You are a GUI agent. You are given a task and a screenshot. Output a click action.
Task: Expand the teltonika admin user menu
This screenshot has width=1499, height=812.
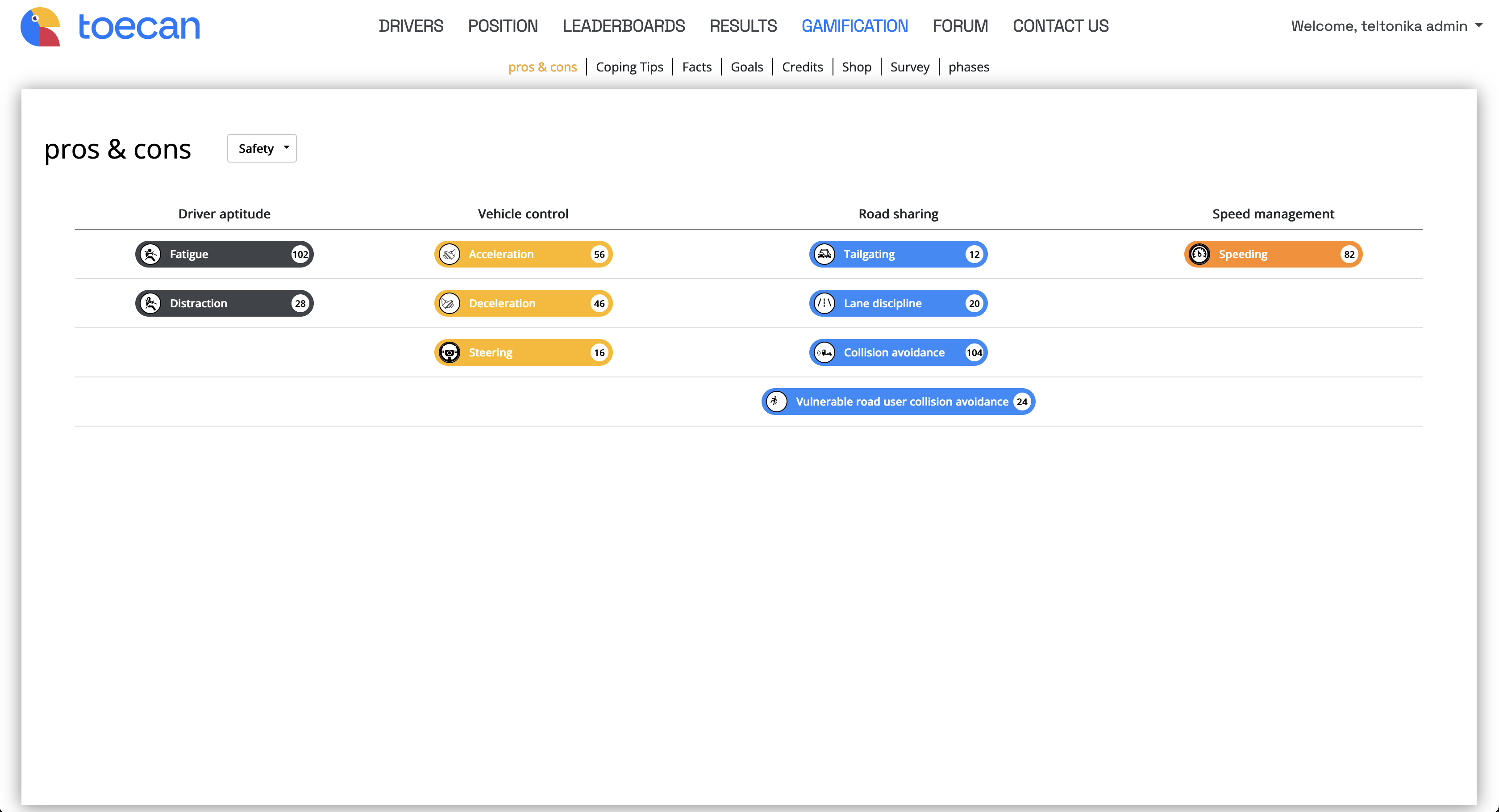[1386, 26]
